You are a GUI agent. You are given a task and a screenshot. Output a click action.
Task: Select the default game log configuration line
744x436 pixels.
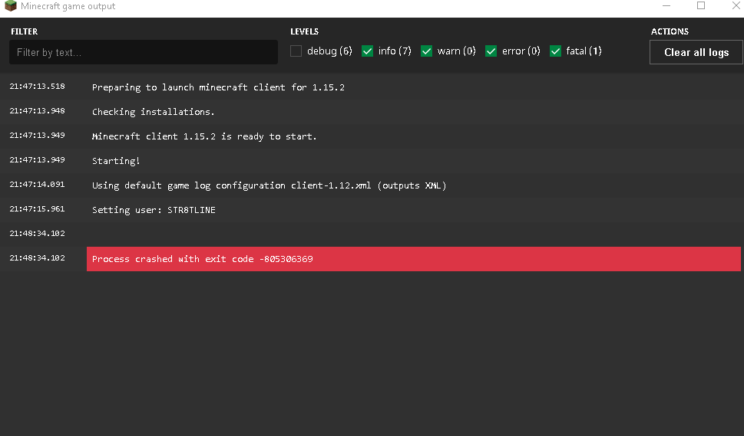click(269, 185)
